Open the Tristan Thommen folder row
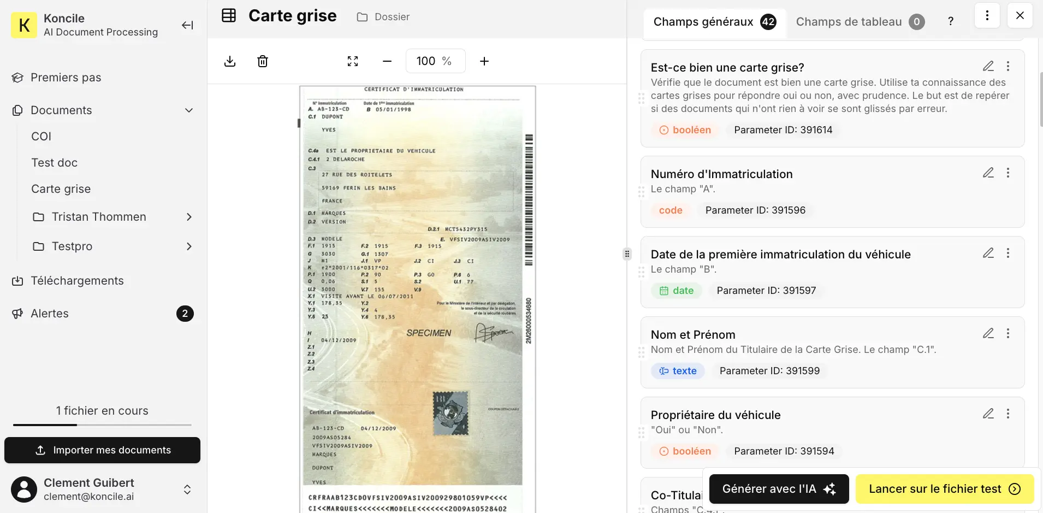The image size is (1043, 513). [113, 217]
